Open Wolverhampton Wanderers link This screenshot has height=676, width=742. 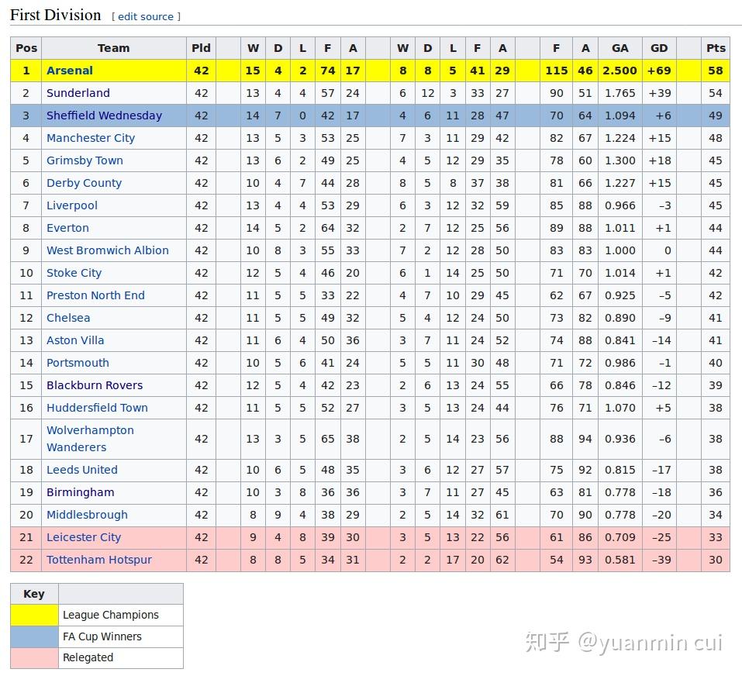point(90,439)
